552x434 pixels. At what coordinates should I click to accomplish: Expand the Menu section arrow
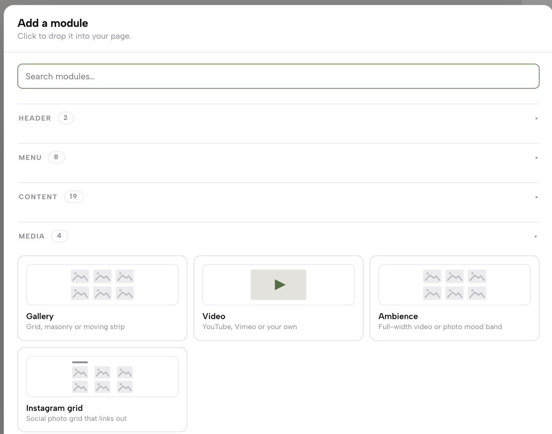pos(536,158)
